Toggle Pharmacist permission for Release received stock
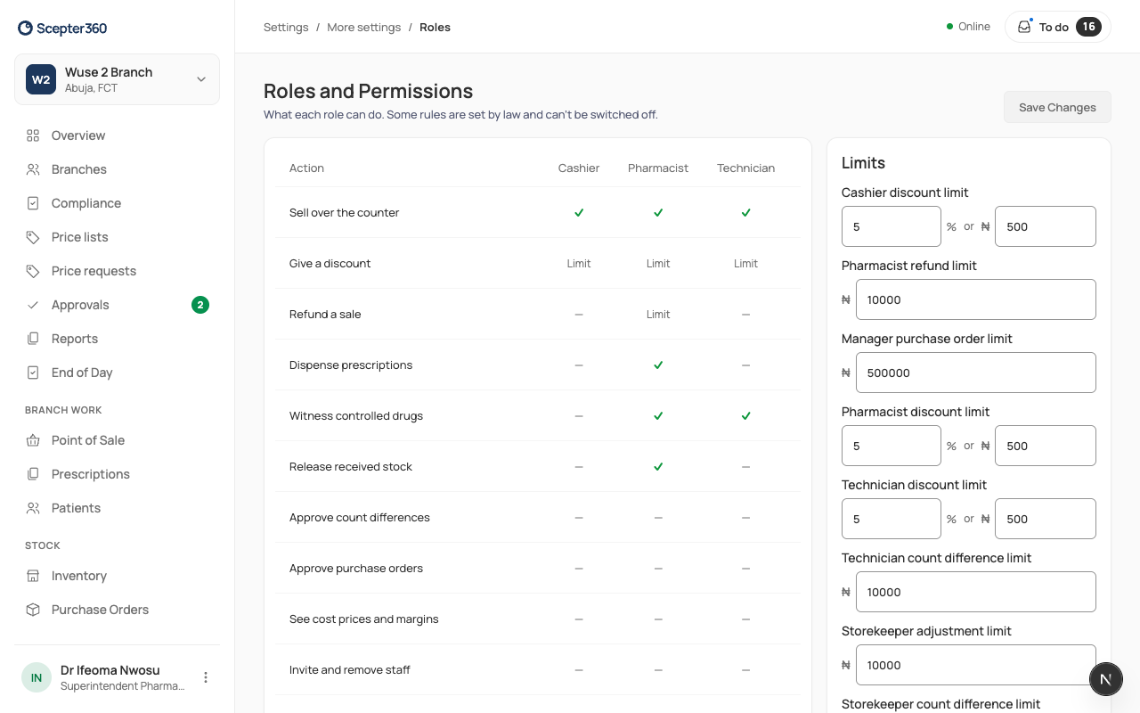The width and height of the screenshot is (1140, 713). [658, 466]
